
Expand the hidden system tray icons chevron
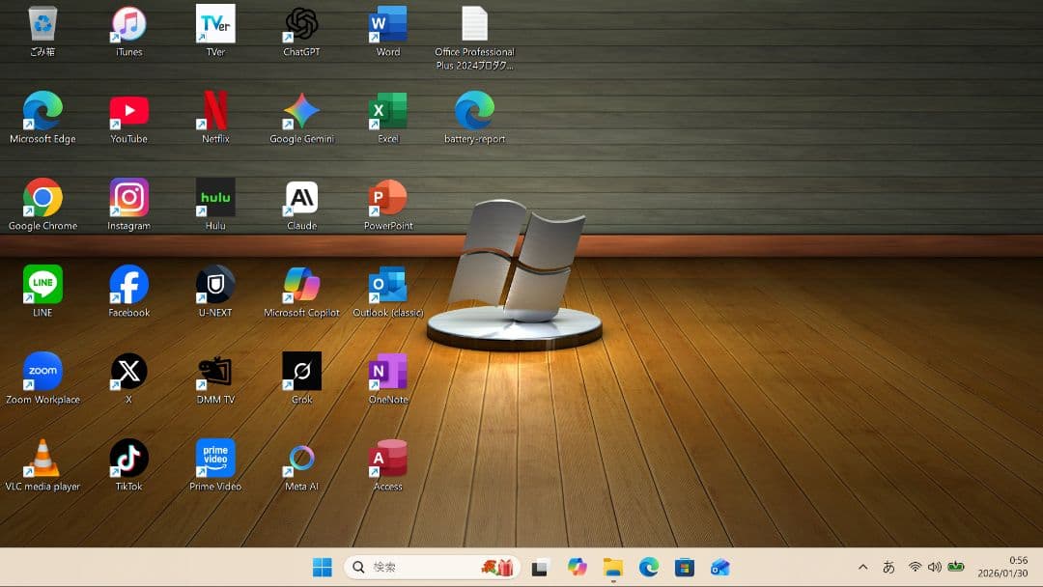click(x=862, y=568)
